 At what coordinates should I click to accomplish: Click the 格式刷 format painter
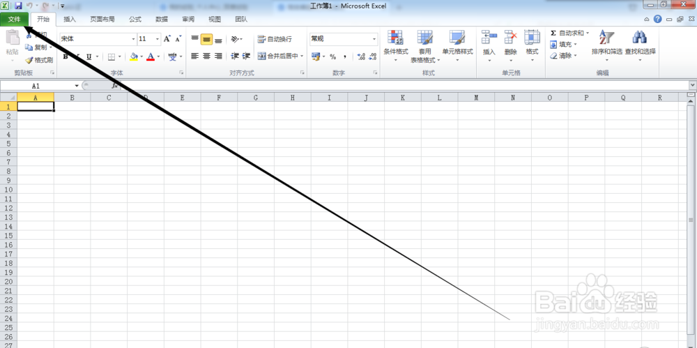(39, 60)
